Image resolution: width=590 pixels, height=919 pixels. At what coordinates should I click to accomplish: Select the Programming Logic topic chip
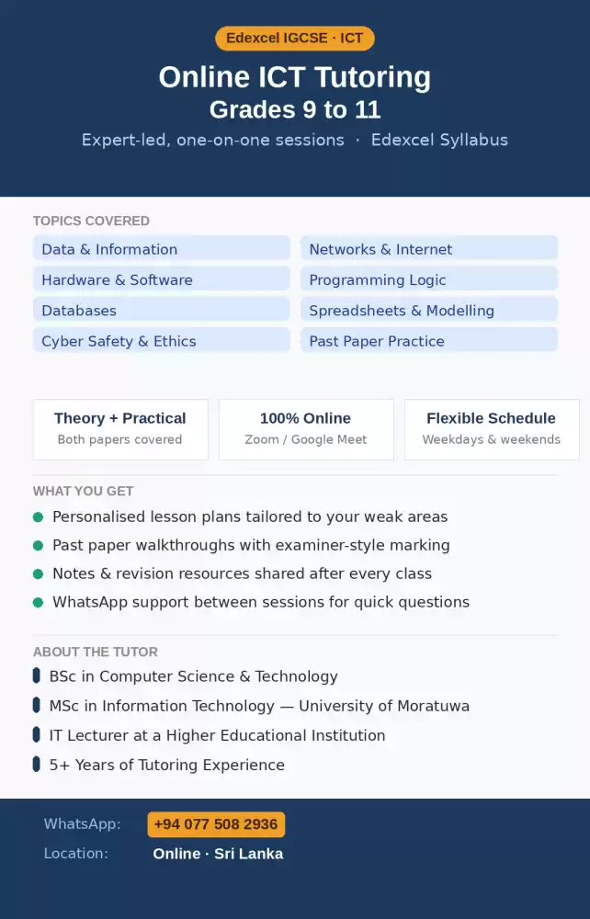click(429, 278)
